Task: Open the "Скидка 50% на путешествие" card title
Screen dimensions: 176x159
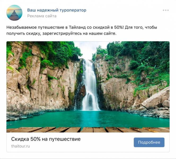Action: click(x=46, y=139)
